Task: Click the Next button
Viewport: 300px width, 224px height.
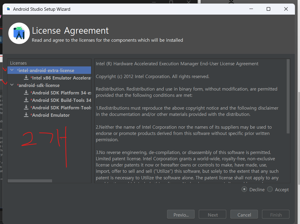Action: click(x=212, y=214)
